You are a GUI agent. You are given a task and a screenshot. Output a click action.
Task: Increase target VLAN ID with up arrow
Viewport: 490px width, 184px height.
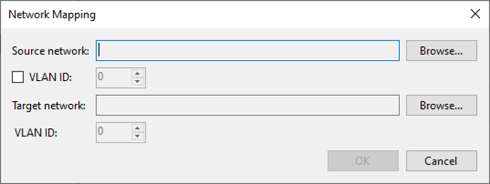(x=138, y=128)
